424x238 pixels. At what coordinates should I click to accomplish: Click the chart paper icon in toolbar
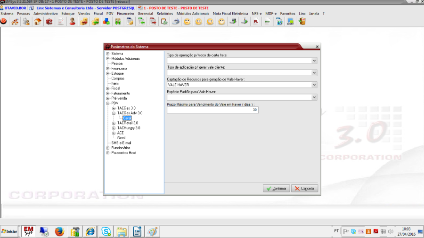[x=61, y=21]
